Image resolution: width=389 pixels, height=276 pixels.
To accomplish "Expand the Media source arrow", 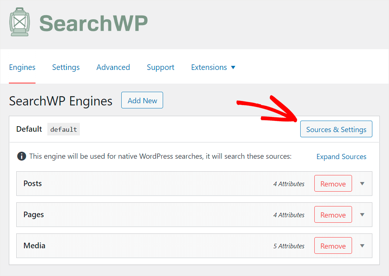I will coord(362,246).
